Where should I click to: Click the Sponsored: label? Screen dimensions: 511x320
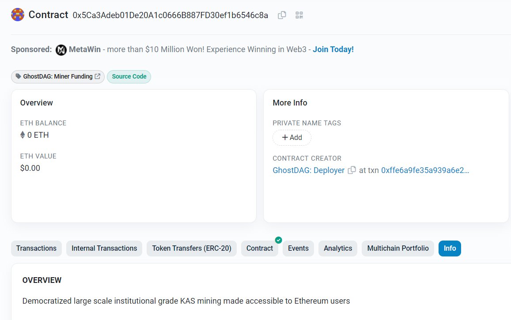click(x=31, y=49)
